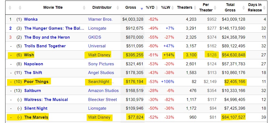Click the sort arrows next to %LW
271x123 pixels.
pos(173,8)
